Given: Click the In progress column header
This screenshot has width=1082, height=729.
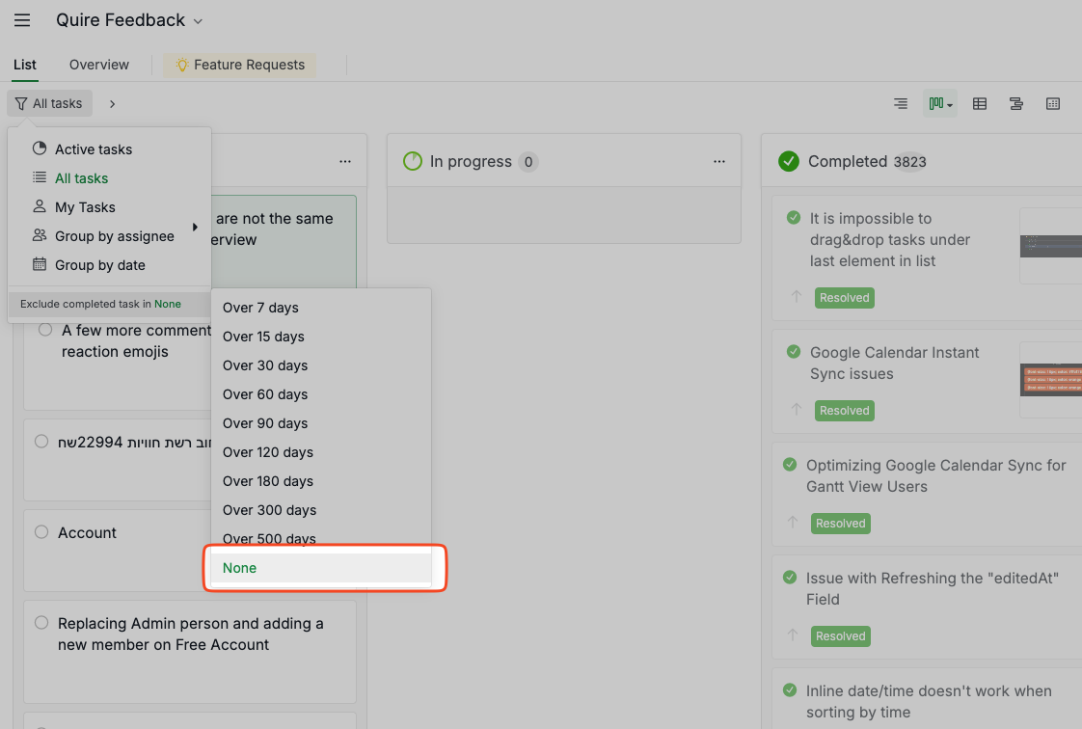Looking at the screenshot, I should pyautogui.click(x=564, y=161).
